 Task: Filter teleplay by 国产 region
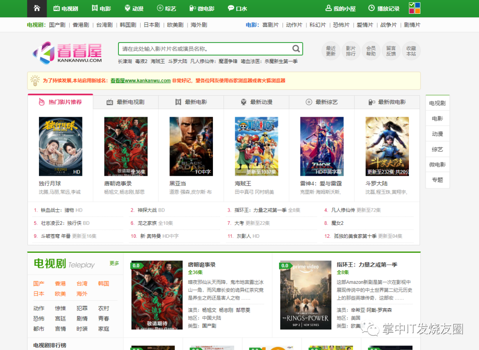pos(39,283)
